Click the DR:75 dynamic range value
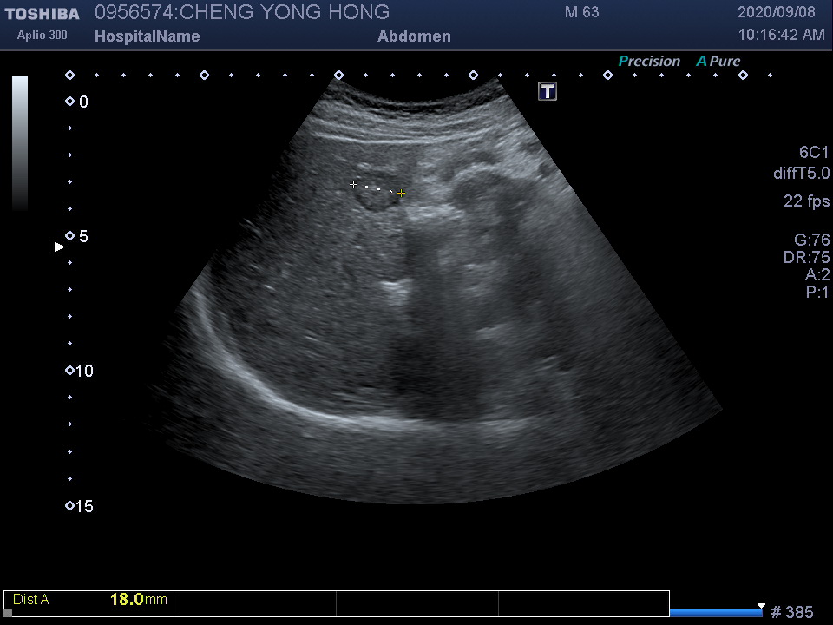Screen dimensions: 833x625 [806, 257]
